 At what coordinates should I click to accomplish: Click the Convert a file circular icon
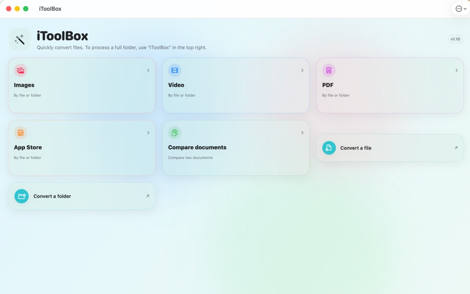pos(329,147)
